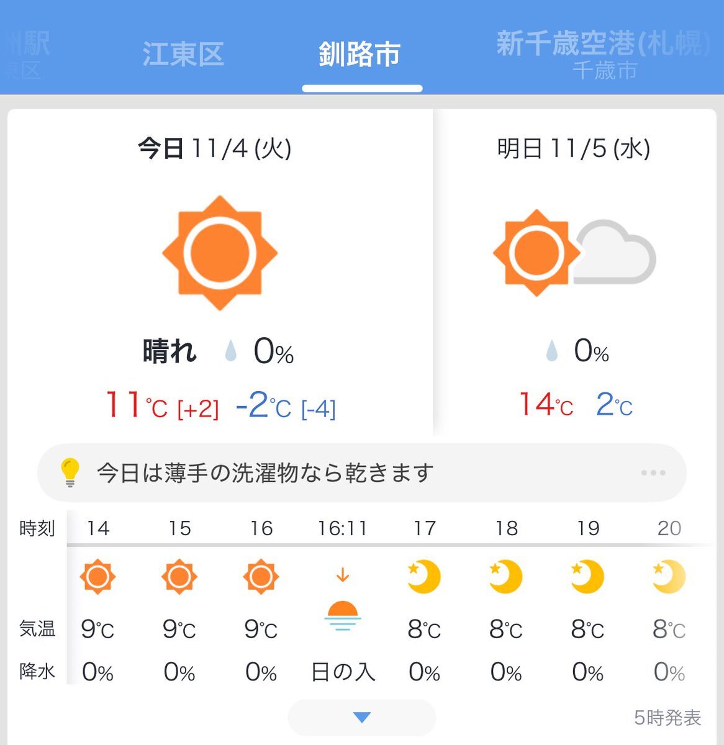The height and width of the screenshot is (745, 724).
Task: Click the sun icon for 16 o'clock
Action: coord(261,577)
